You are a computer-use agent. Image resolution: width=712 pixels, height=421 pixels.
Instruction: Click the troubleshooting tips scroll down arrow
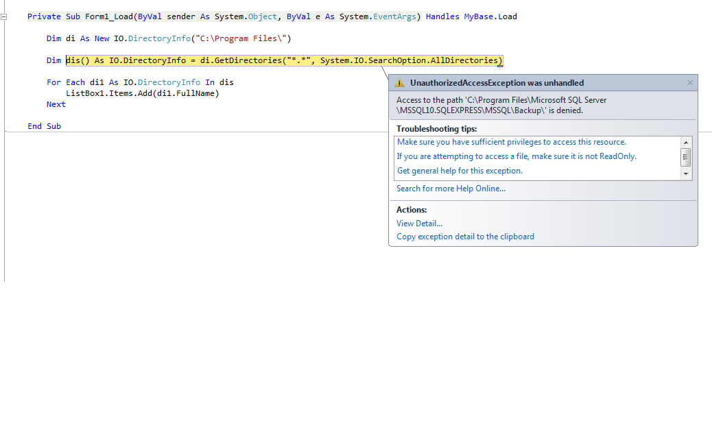686,175
